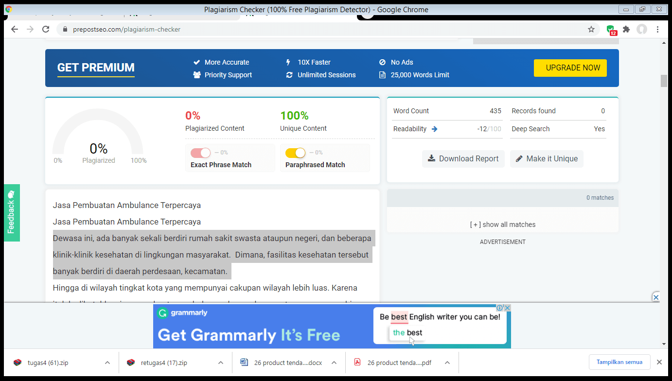Close the Grammarly ad with X icon

pyautogui.click(x=507, y=308)
